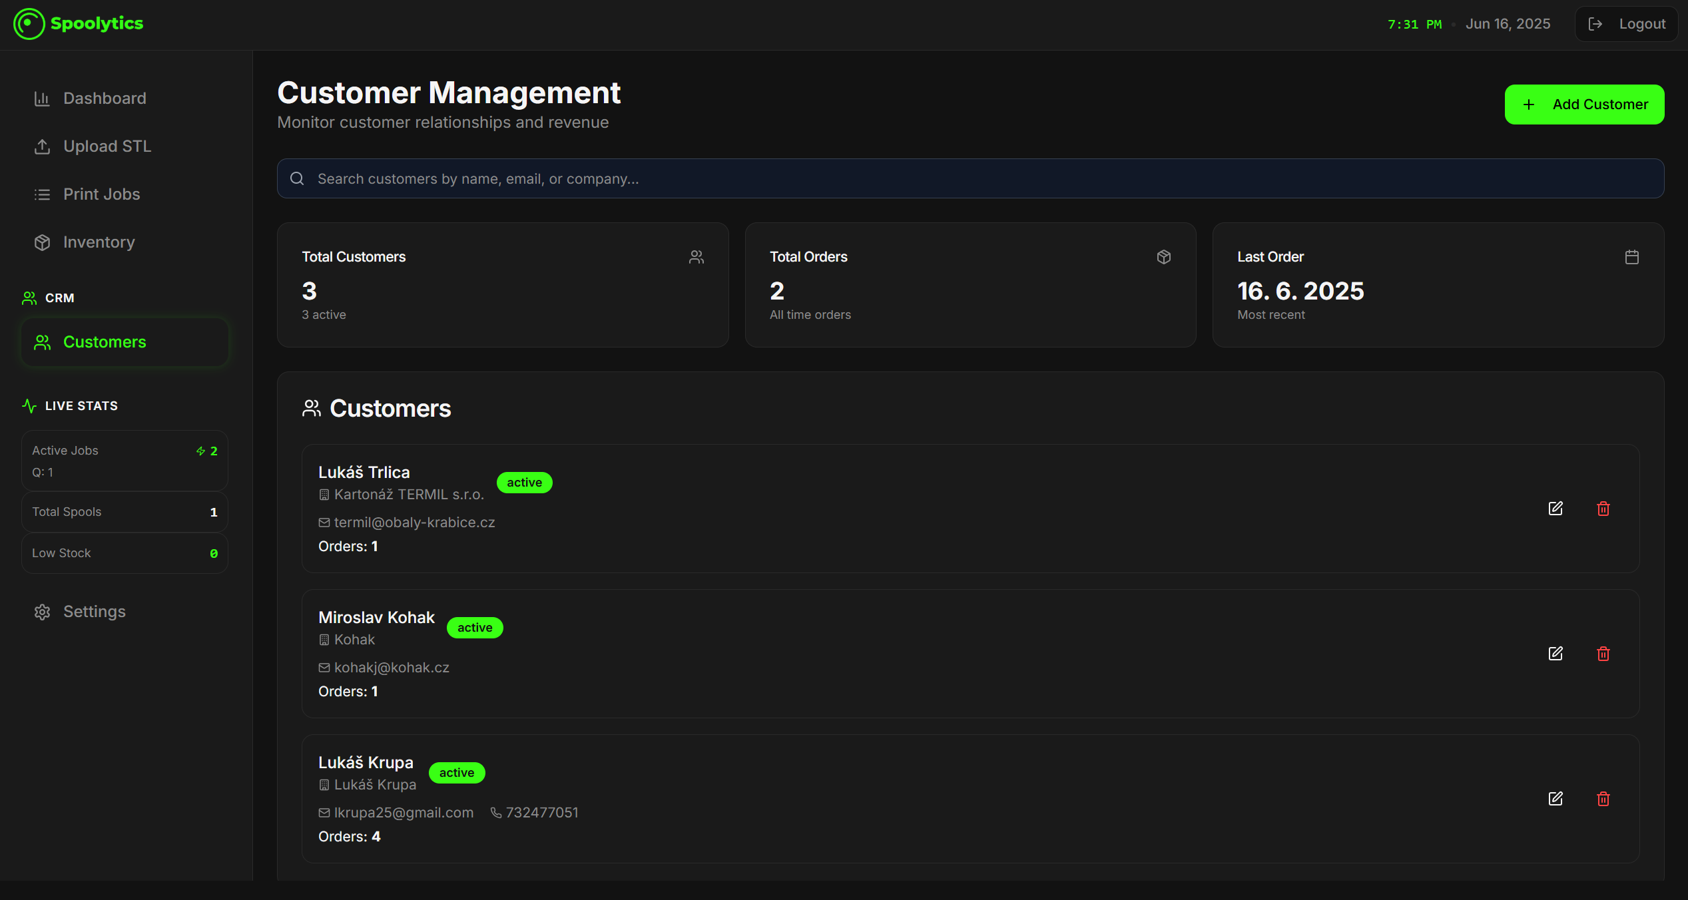
Task: Navigate to Inventory
Action: [125, 242]
